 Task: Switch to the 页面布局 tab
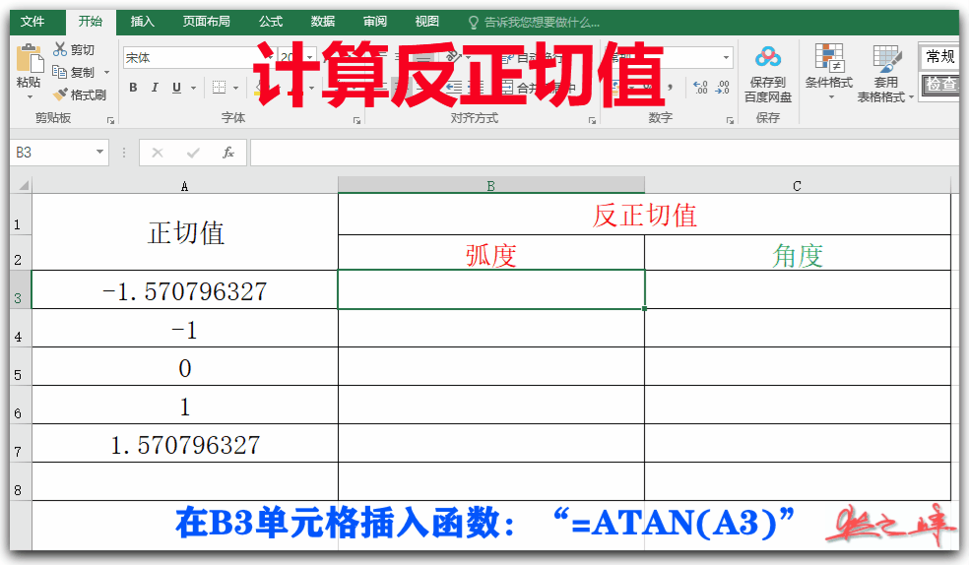point(207,22)
